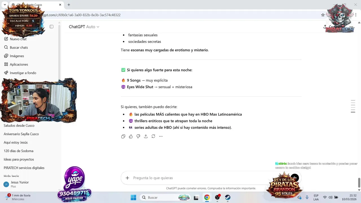361x203 pixels.
Task: Launch Google Chrome from taskbar
Action: [207, 197]
